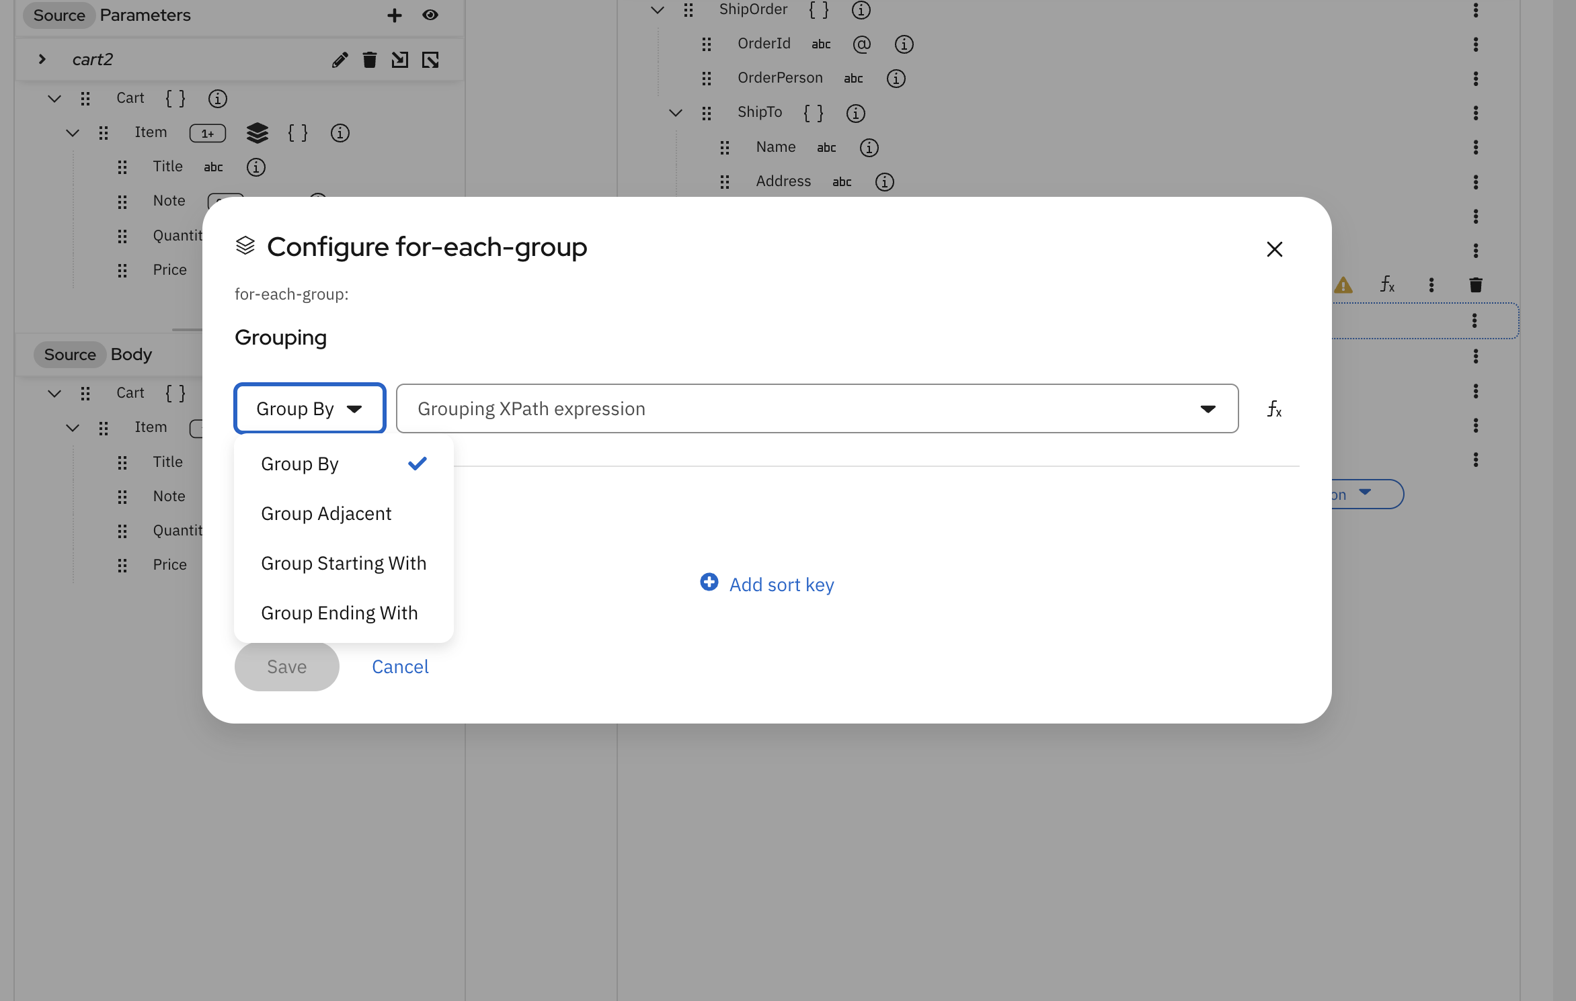This screenshot has width=1576, height=1001.
Task: Collapse the ShipTo target node
Action: pyautogui.click(x=676, y=113)
